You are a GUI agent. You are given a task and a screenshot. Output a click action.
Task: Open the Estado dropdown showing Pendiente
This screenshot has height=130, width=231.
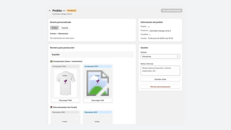click(160, 57)
